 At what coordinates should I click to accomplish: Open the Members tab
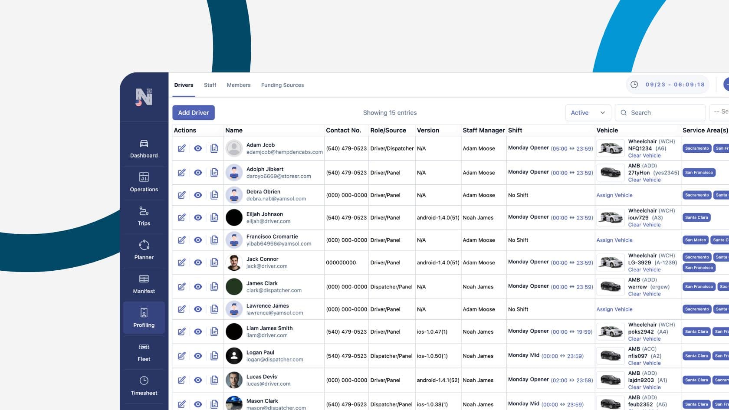pos(239,85)
